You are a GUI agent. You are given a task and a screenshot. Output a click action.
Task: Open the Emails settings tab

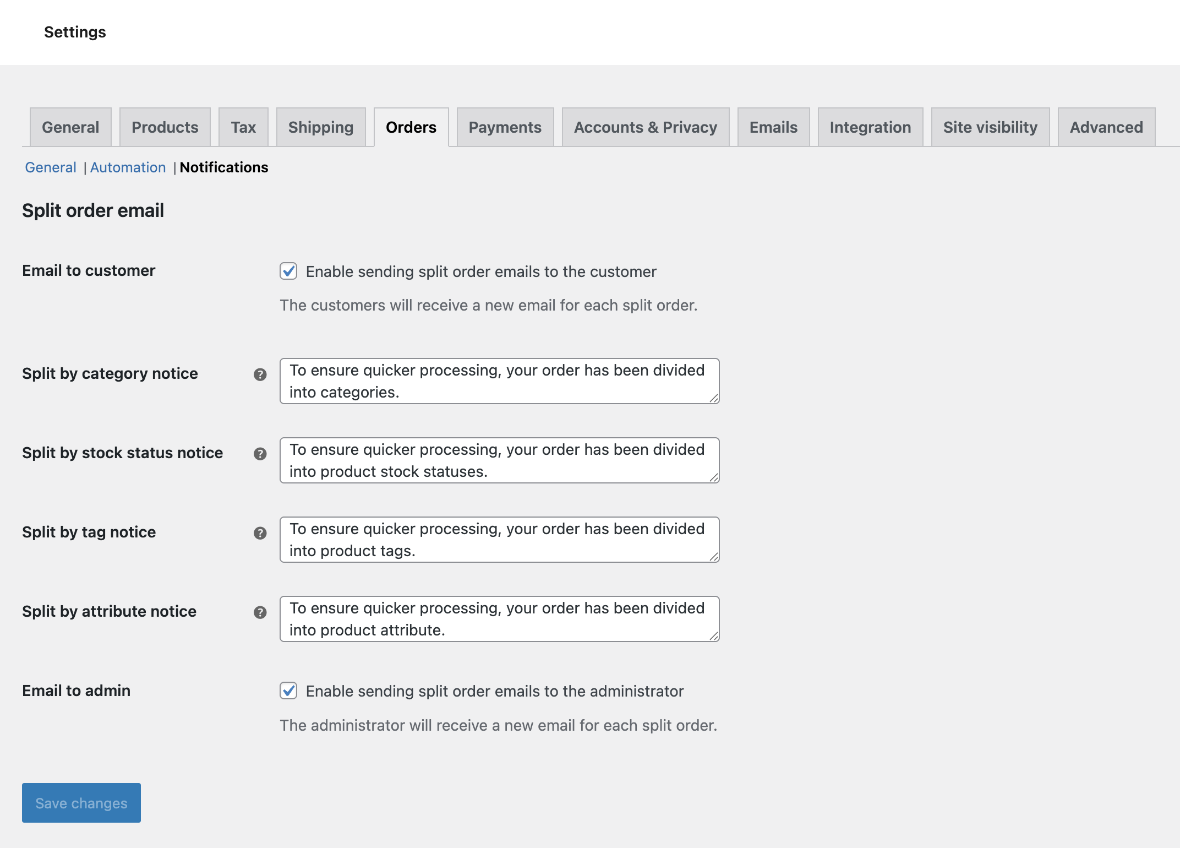[x=773, y=127]
